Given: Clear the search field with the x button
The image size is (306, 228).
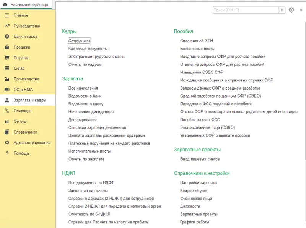Looking at the screenshot, I should point(282,10).
